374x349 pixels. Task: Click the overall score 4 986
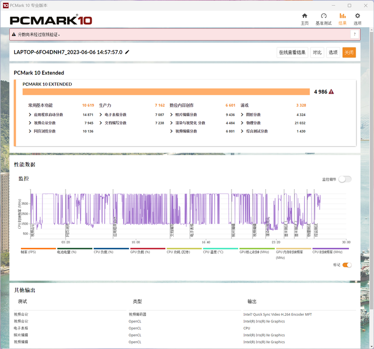point(321,92)
